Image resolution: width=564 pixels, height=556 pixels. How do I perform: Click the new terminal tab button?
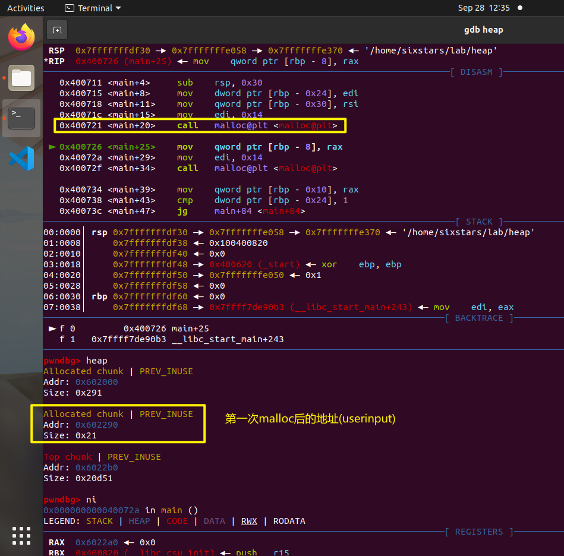[57, 30]
